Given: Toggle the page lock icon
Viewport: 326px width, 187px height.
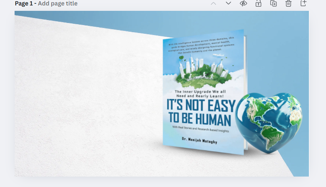Looking at the screenshot, I should pyautogui.click(x=258, y=3).
